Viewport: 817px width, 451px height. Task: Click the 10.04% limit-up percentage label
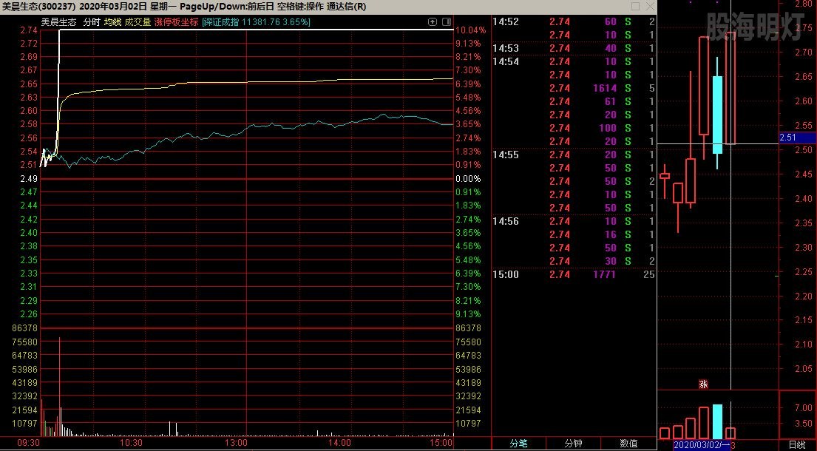[470, 30]
